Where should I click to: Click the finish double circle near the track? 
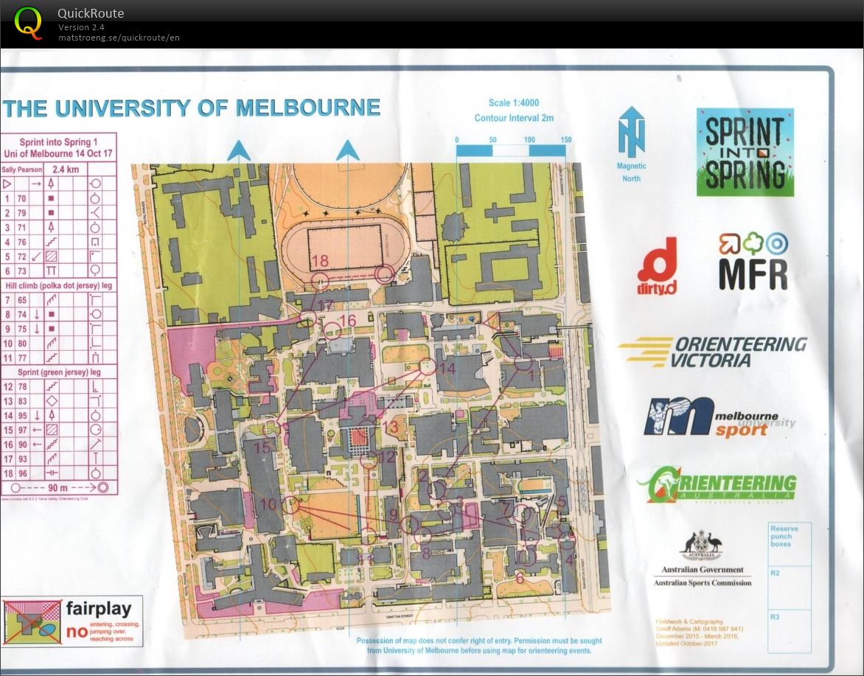(383, 274)
